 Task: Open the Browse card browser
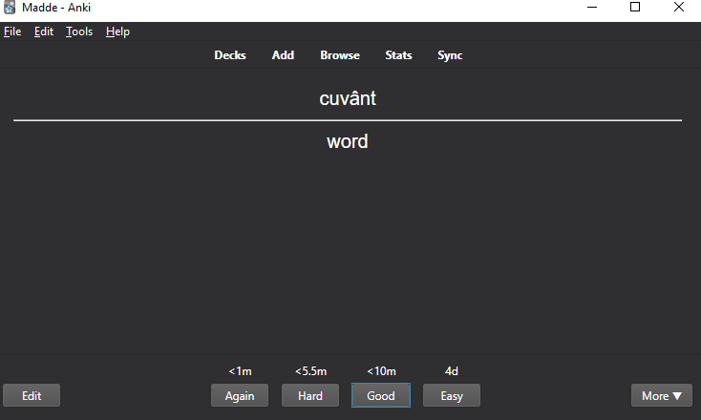[x=340, y=55]
